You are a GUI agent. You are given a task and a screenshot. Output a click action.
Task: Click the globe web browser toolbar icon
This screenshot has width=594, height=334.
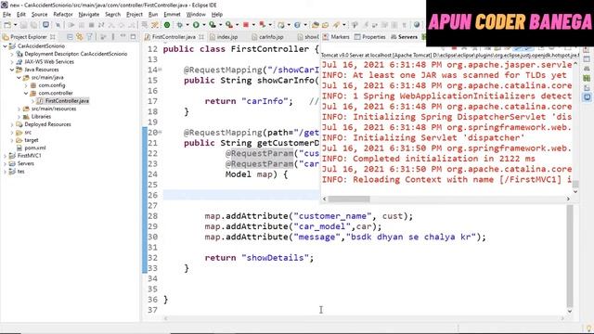point(417,25)
